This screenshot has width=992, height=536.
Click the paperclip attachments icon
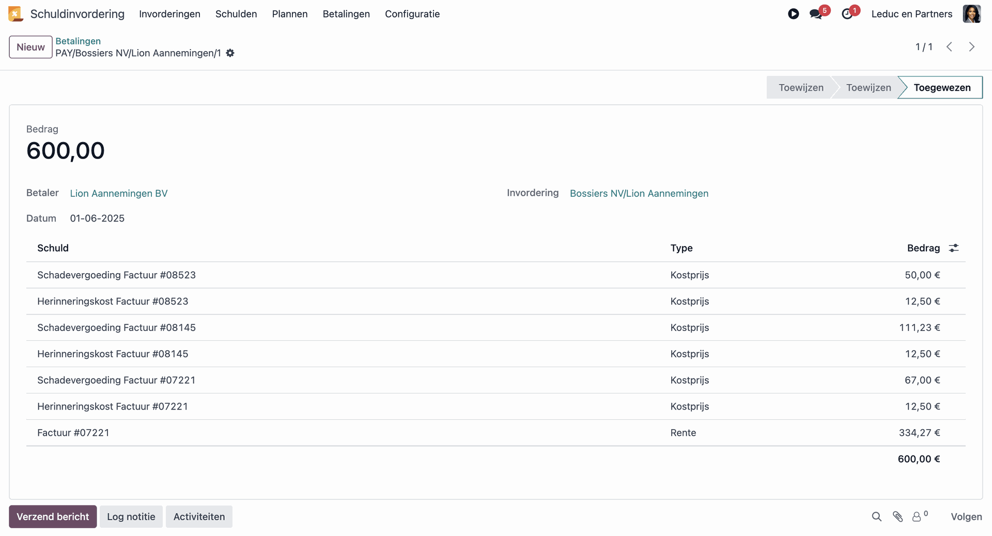click(x=897, y=517)
